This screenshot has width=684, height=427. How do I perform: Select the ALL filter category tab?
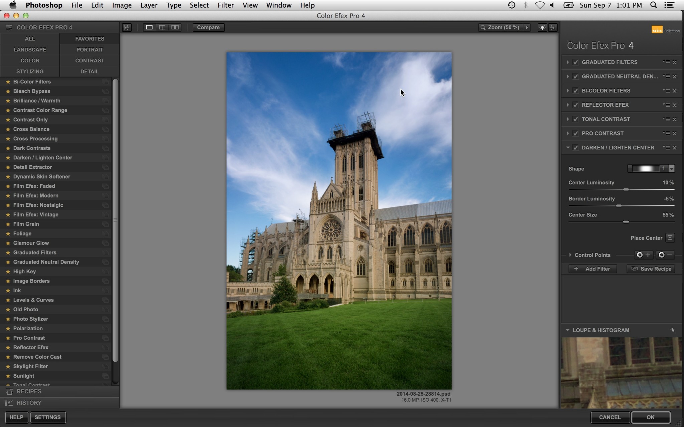pyautogui.click(x=30, y=39)
